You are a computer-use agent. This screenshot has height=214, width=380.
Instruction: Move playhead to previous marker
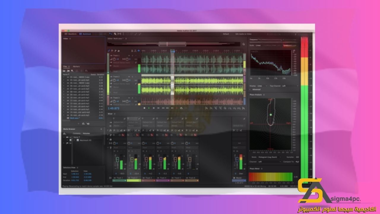(158, 108)
